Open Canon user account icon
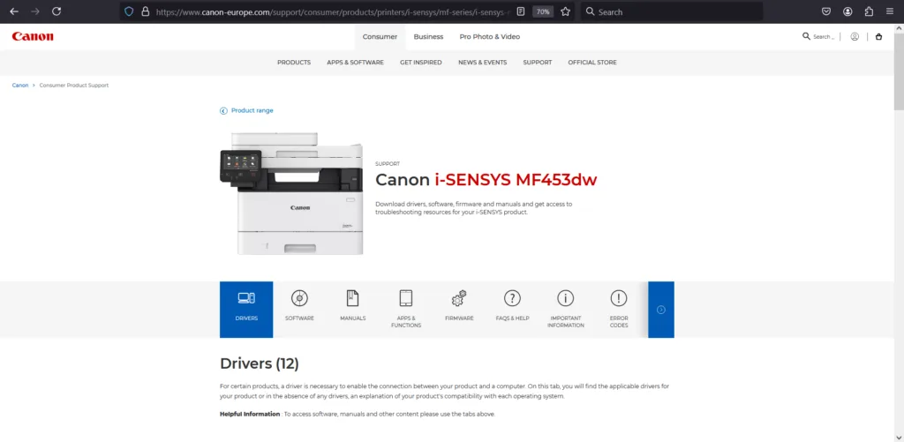The height and width of the screenshot is (442, 904). 855,36
